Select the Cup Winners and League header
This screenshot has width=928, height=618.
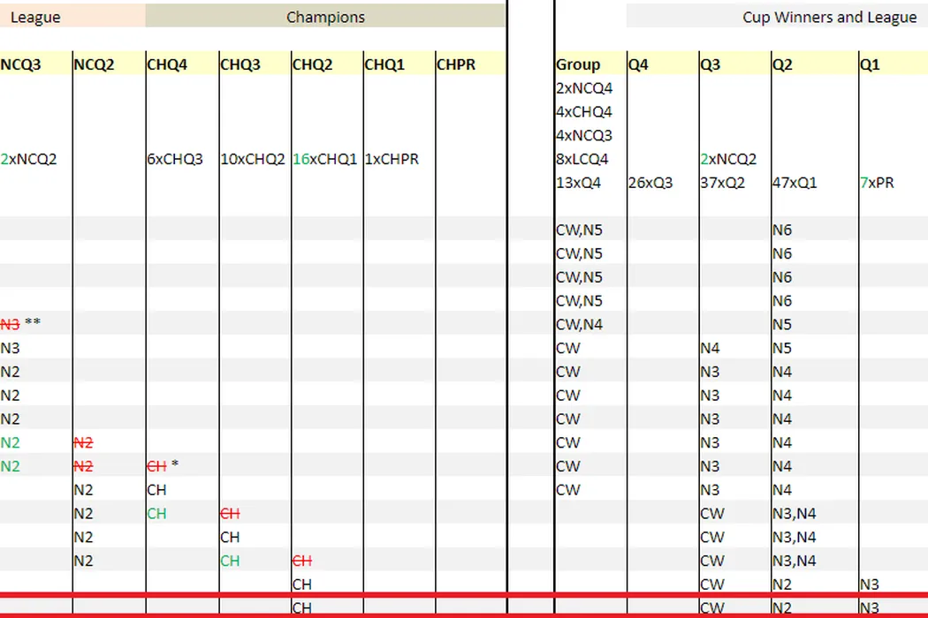(829, 17)
